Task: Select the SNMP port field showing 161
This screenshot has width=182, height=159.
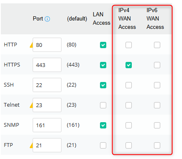Action: 47,125
